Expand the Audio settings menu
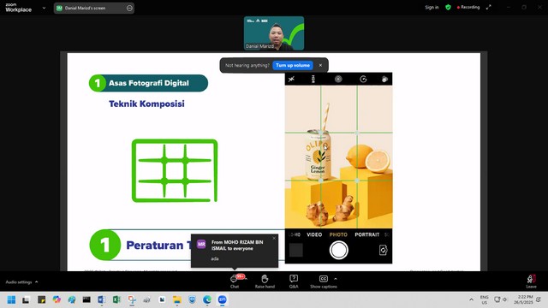Viewport: 548px width, 308px height. 21,281
